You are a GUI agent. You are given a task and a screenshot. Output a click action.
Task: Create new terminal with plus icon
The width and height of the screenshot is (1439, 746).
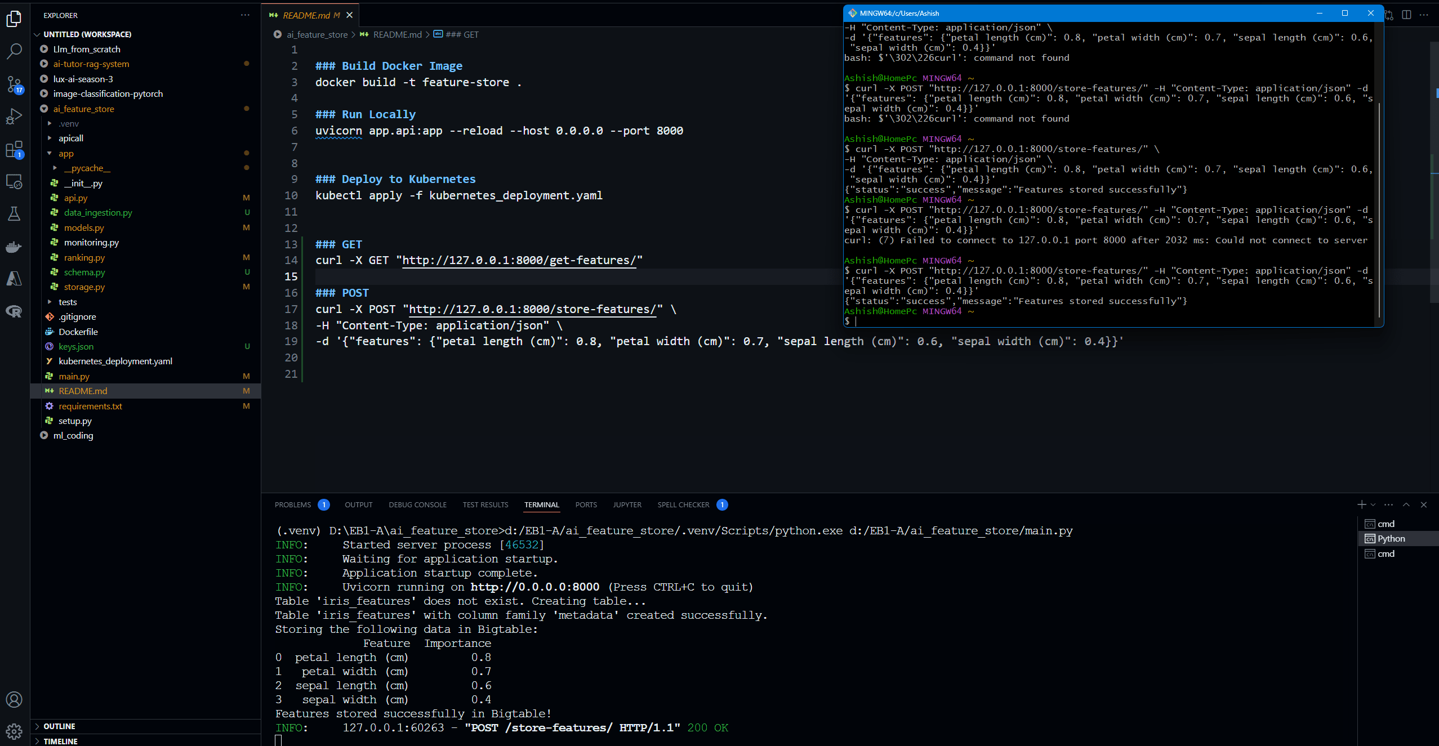click(1361, 504)
